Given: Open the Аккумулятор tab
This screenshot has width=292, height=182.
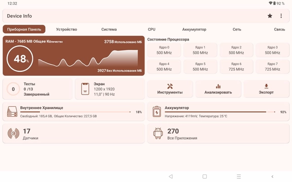Looking at the screenshot, I should pos(194,29).
